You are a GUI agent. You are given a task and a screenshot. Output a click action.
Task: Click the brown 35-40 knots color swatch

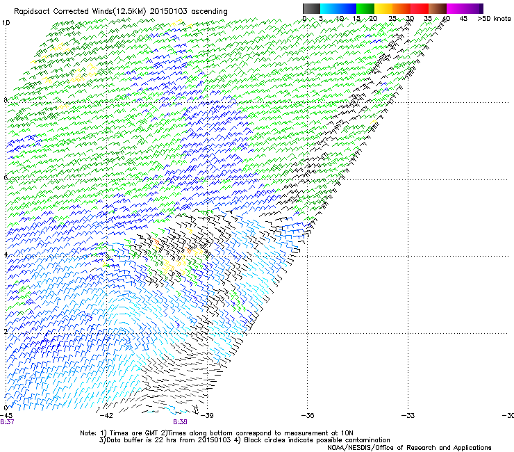coord(438,8)
